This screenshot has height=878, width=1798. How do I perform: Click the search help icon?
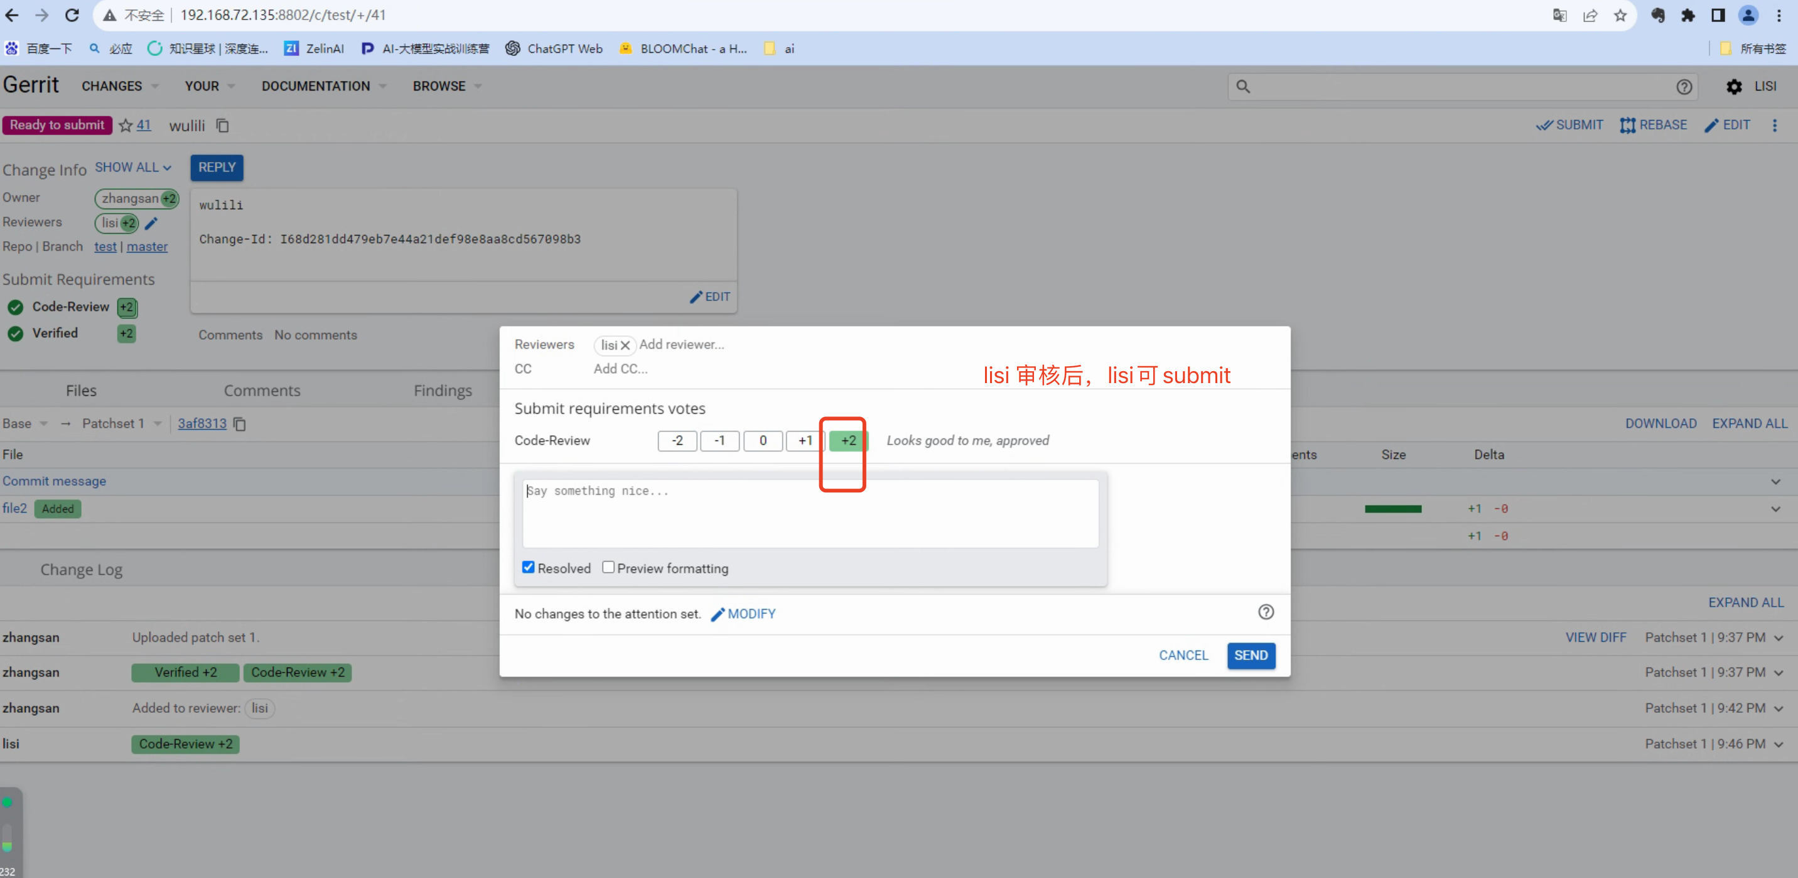click(x=1684, y=87)
